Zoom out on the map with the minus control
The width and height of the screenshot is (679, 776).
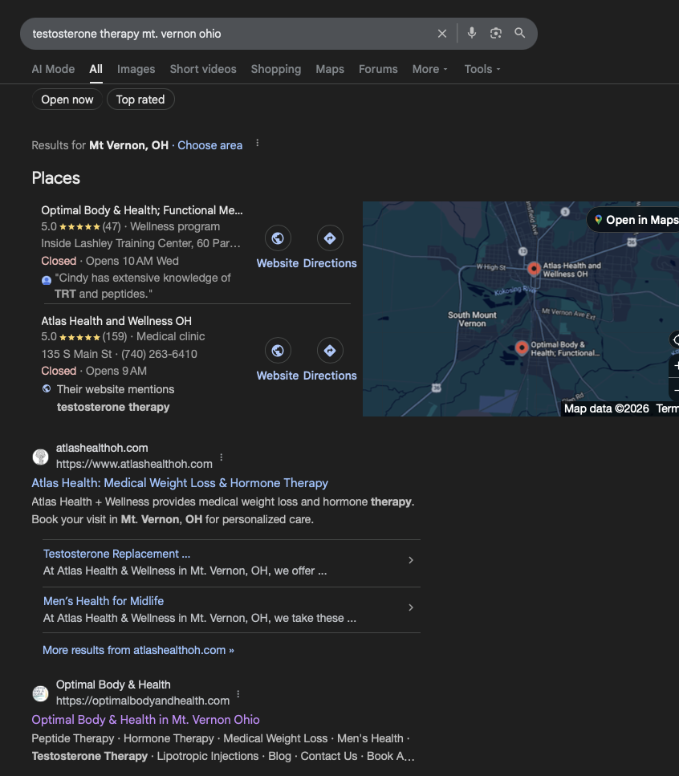[x=677, y=391]
